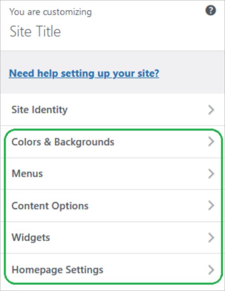Click the 'You are customizing' header text
225x291 pixels.
tap(50, 12)
